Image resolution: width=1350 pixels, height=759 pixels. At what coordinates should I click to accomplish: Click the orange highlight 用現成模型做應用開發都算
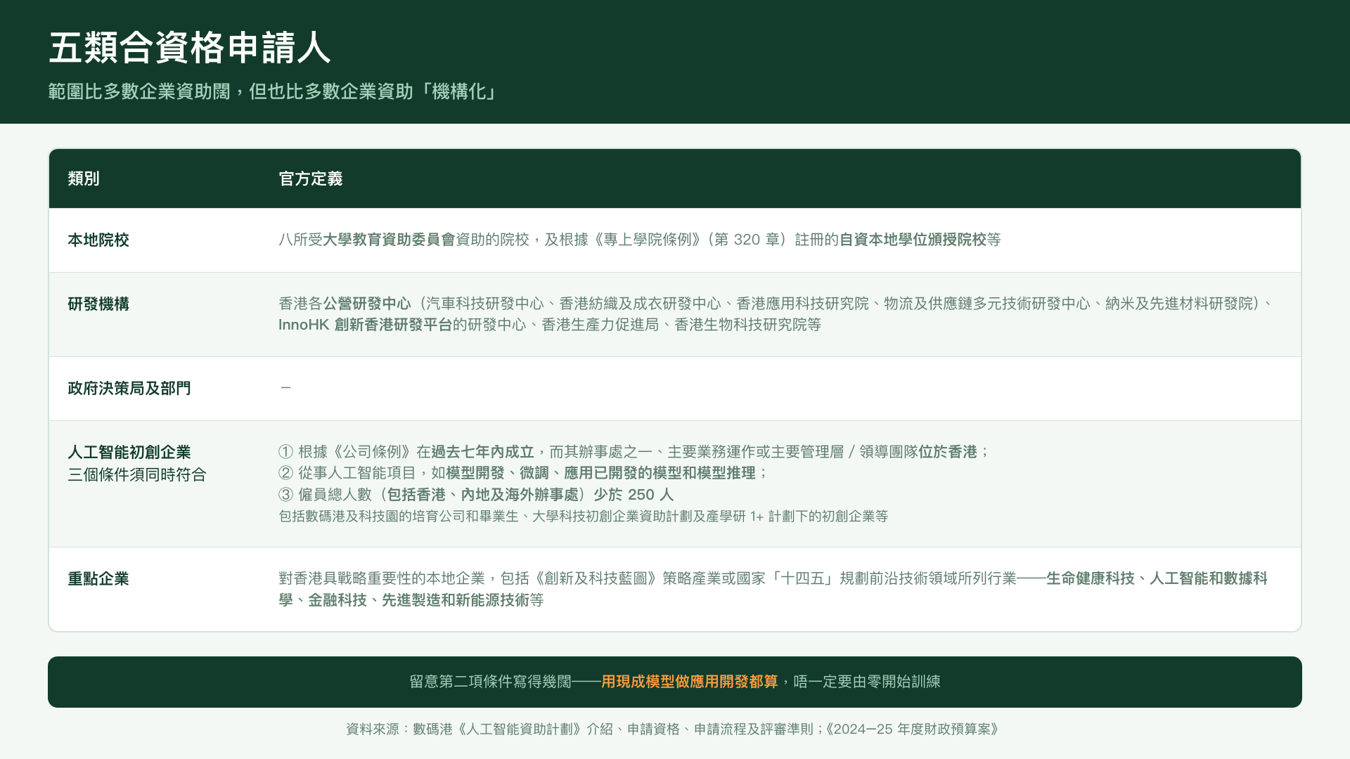pos(689,682)
